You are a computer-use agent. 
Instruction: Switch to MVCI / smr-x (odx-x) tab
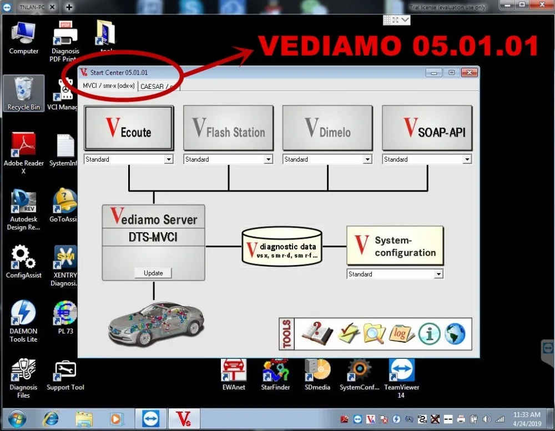[108, 86]
